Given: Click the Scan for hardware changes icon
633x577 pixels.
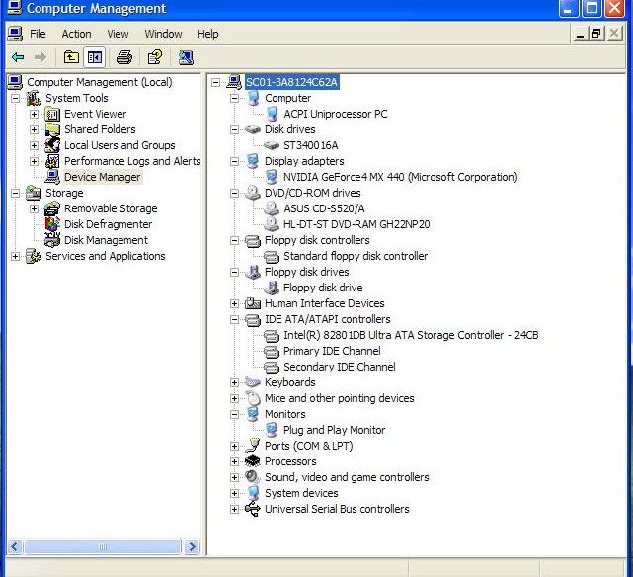Looking at the screenshot, I should point(186,57).
